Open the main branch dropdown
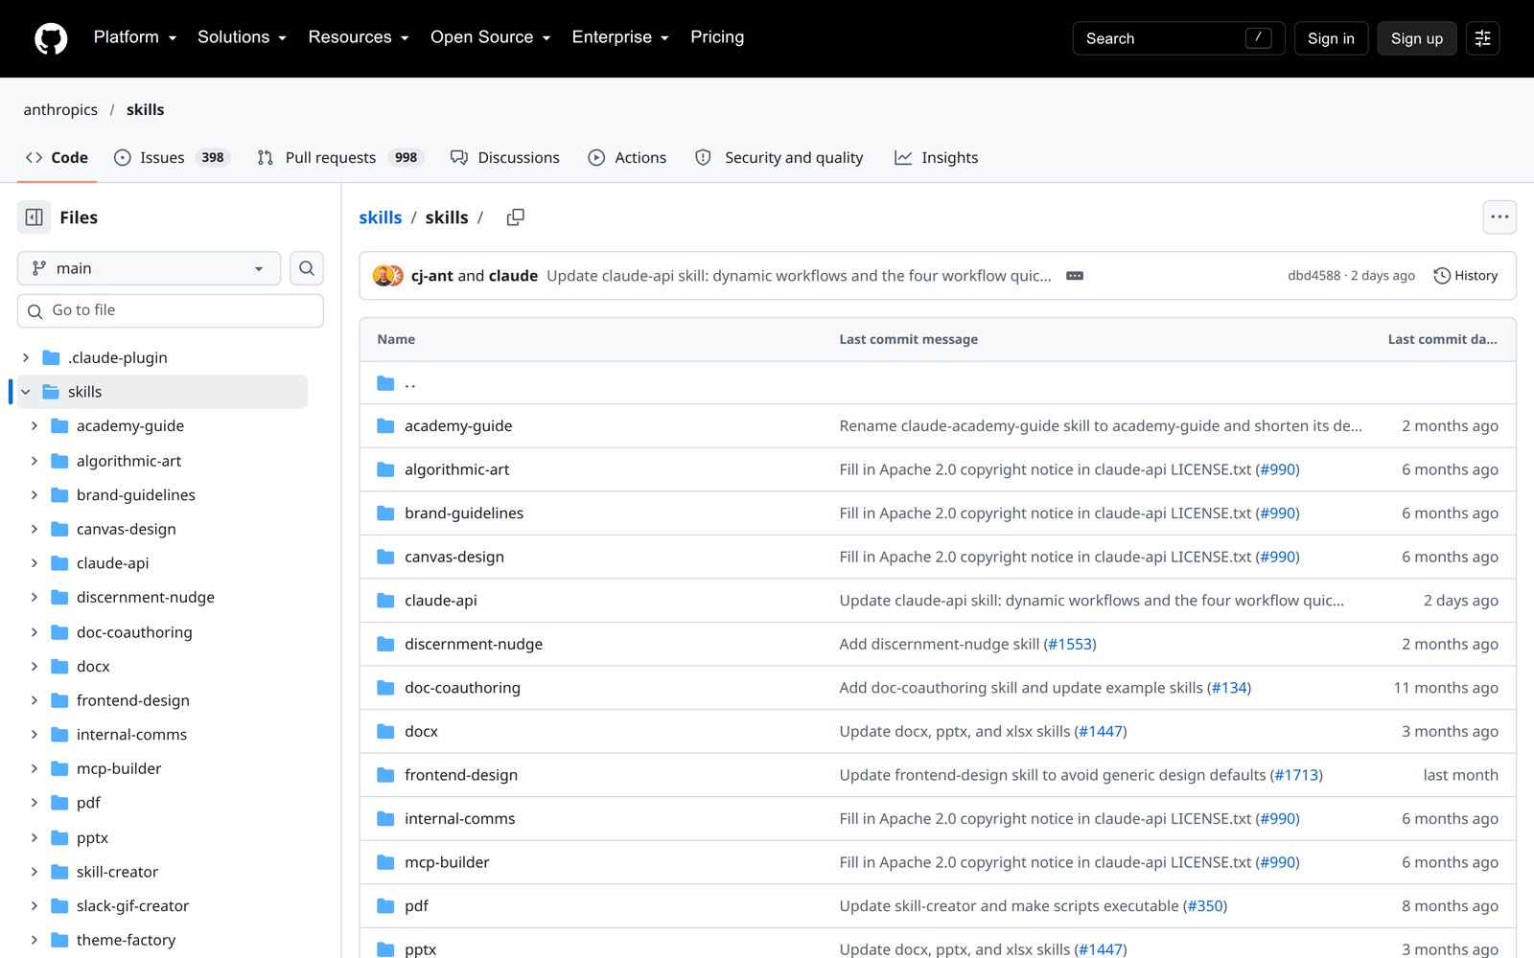The image size is (1534, 958). (x=149, y=268)
